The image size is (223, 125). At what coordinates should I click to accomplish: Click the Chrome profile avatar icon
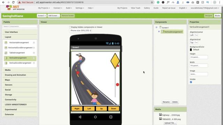tap(215, 2)
